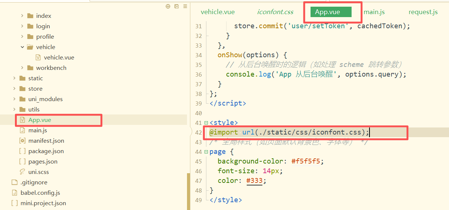Click the package.json bracket file icon
Image resolution: width=449 pixels, height=210 pixels.
tap(22, 151)
